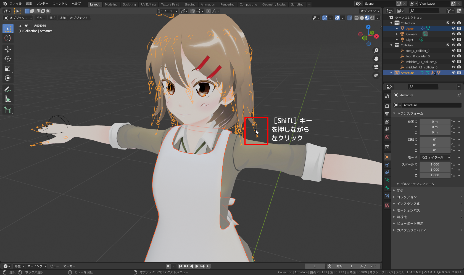
Task: Open the Rendering menu in the top bar
Action: pos(227,4)
